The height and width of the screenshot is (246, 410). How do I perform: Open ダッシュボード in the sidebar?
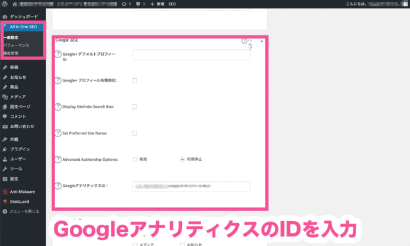coord(24,17)
